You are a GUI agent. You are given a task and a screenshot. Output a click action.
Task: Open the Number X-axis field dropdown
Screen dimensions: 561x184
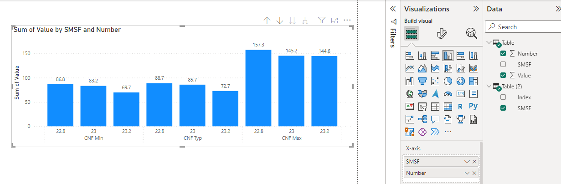coord(467,173)
